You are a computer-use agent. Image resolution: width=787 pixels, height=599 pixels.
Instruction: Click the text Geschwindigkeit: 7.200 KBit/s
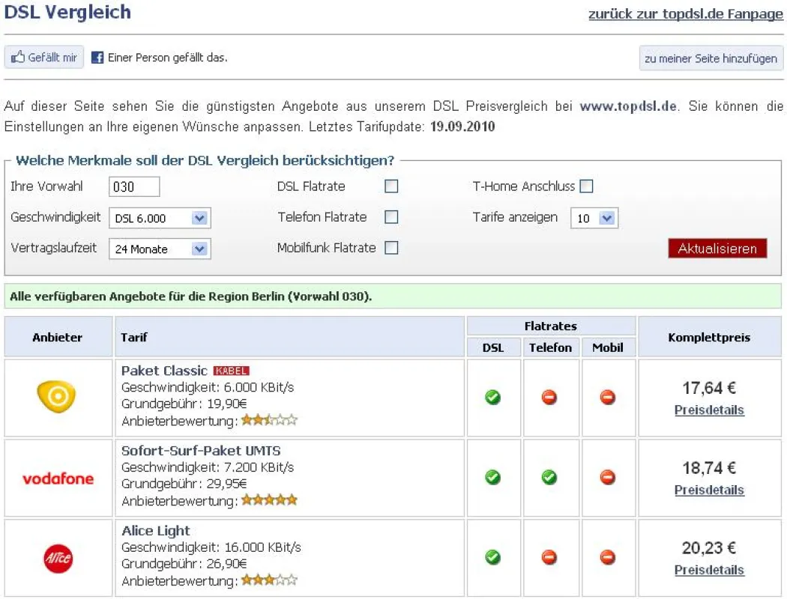[208, 467]
